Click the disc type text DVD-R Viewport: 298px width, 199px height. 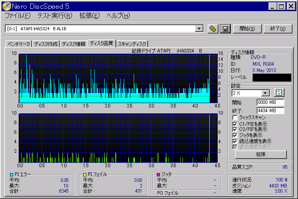(258, 57)
